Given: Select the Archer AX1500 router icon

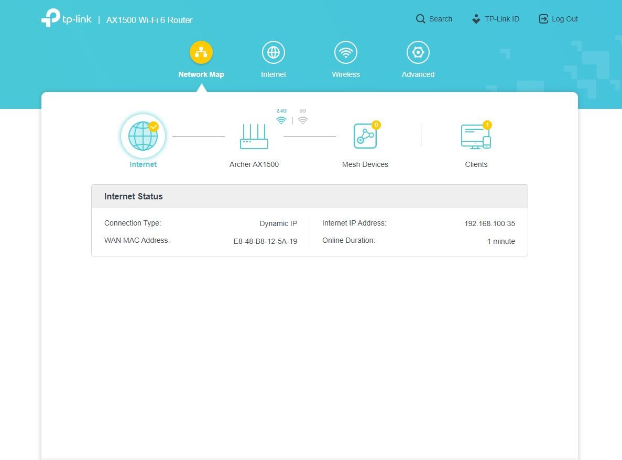Looking at the screenshot, I should click(x=254, y=136).
